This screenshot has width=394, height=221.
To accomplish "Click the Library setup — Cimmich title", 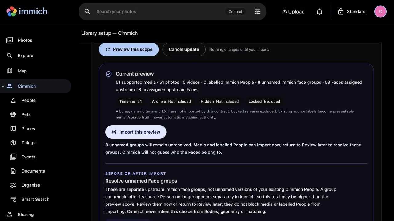I will 109,33.
